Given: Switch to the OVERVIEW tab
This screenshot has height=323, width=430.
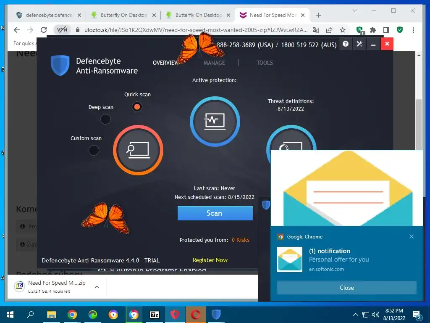Looking at the screenshot, I should [165, 63].
